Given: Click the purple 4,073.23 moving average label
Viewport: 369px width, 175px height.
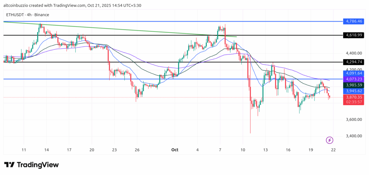Looking at the screenshot, I should pos(354,79).
